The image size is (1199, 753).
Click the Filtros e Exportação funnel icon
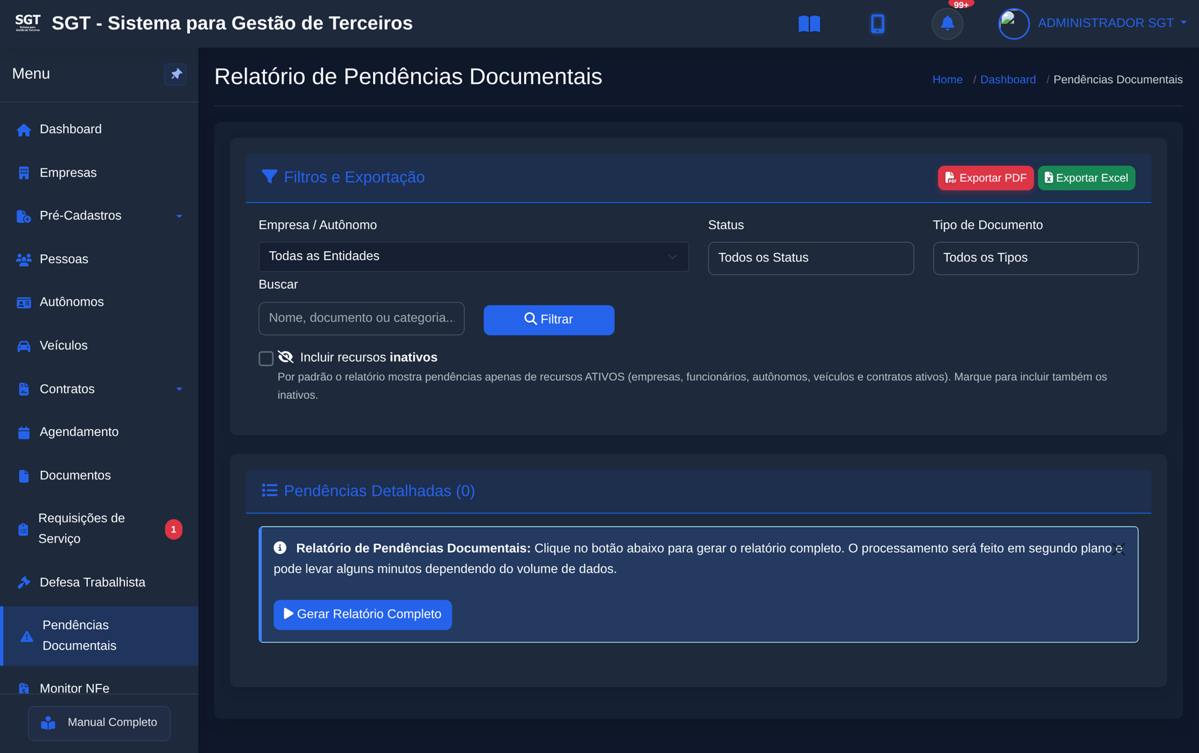pyautogui.click(x=269, y=176)
